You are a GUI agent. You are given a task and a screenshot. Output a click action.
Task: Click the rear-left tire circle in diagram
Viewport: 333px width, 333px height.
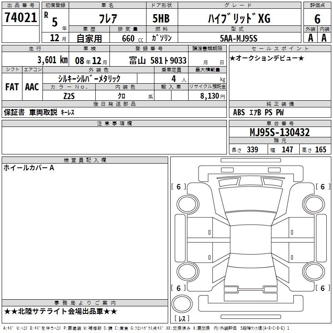point(187,271)
